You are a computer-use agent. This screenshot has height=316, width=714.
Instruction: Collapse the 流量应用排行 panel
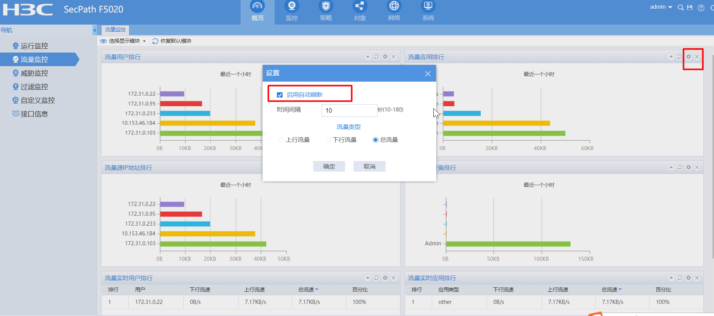671,57
